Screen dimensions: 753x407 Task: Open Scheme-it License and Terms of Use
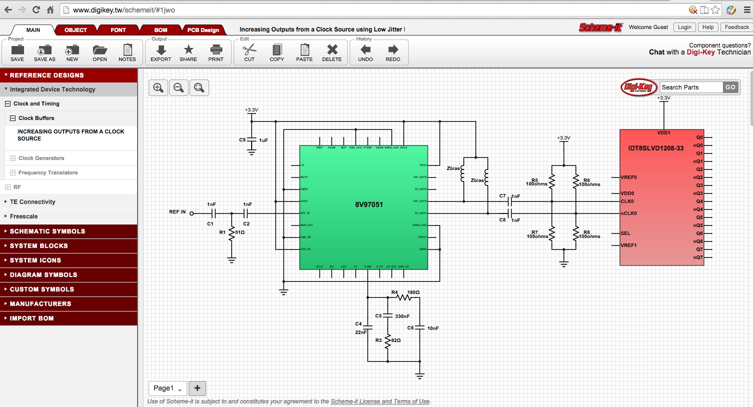pyautogui.click(x=380, y=401)
